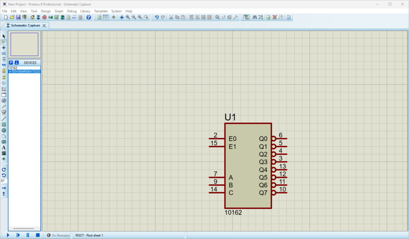Undo the last change
Screen dimensions: 409x239
pyautogui.click(x=157, y=18)
